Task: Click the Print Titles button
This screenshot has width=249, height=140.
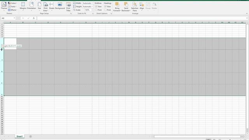Action: point(68,6)
